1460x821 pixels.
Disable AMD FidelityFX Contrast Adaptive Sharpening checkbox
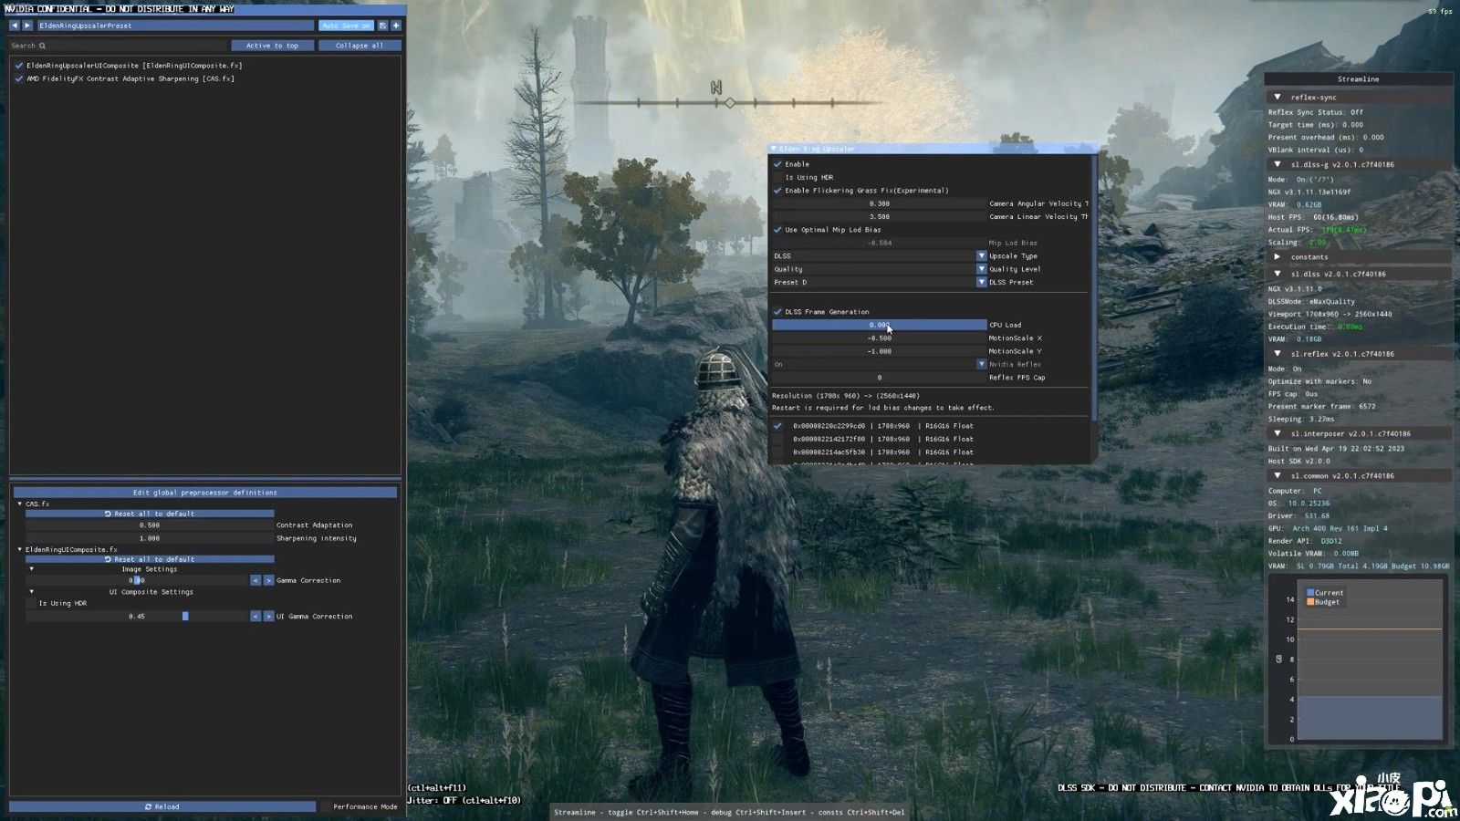pyautogui.click(x=19, y=78)
